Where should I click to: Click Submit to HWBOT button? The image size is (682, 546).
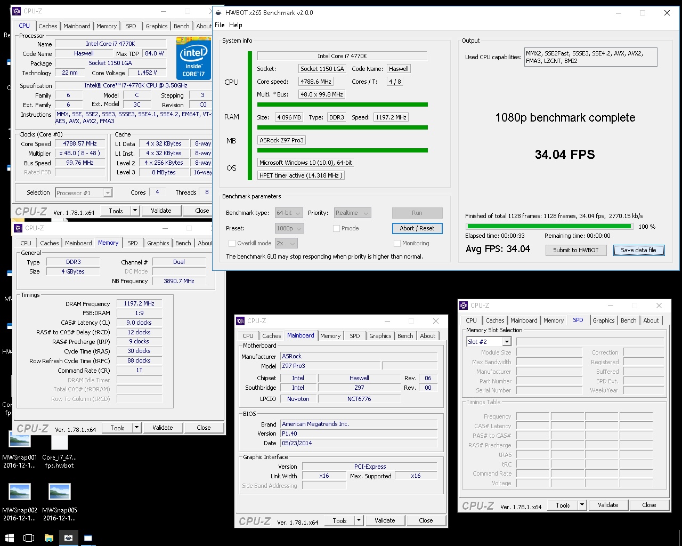(x=576, y=250)
